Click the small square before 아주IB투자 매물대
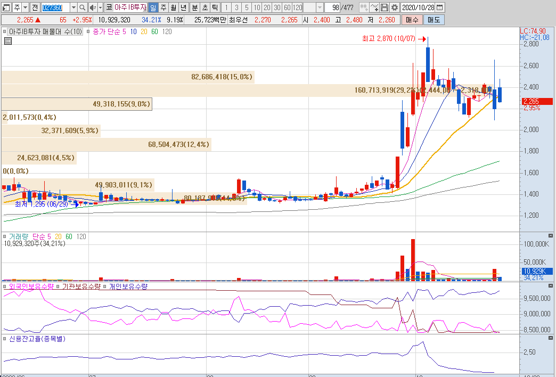 click(5, 31)
